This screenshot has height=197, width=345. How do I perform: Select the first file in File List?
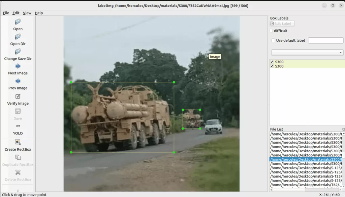[306, 134]
